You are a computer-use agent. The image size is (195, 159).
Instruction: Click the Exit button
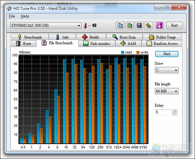175,25
